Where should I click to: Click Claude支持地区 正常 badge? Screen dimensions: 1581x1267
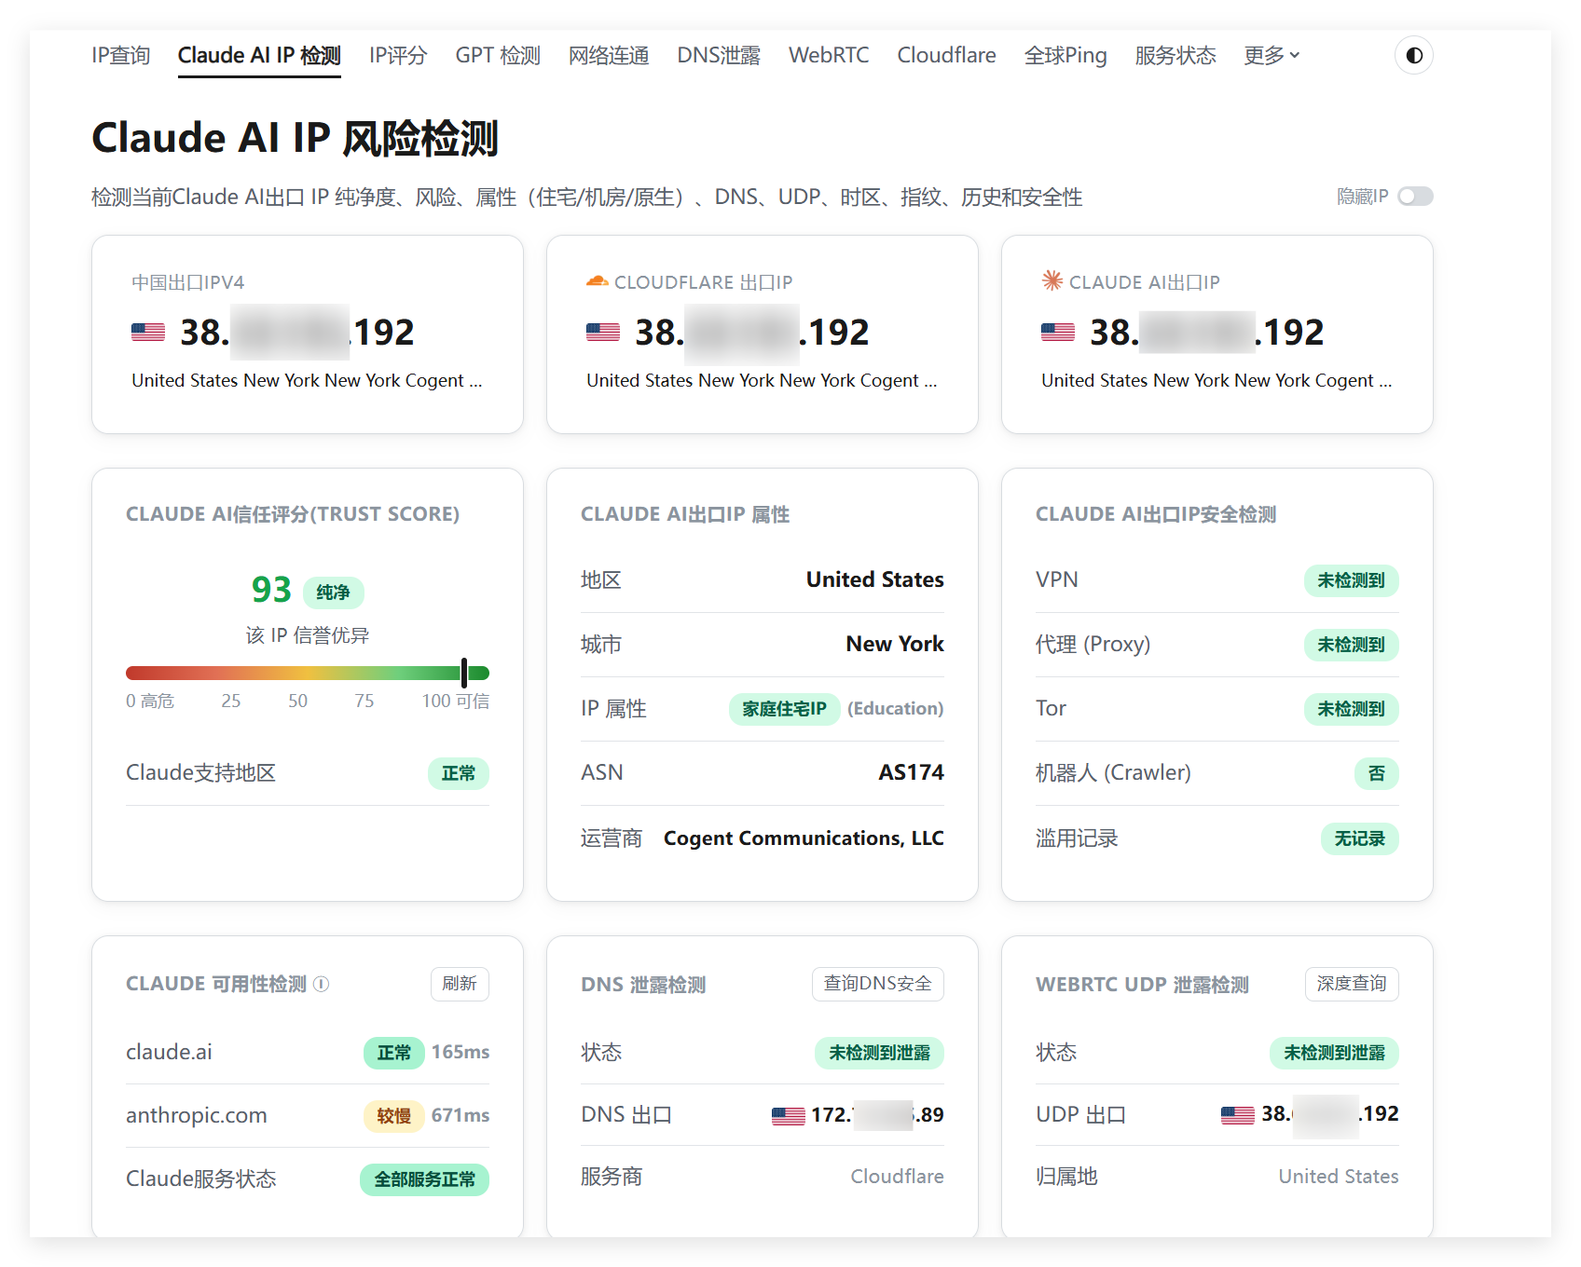pos(459,773)
